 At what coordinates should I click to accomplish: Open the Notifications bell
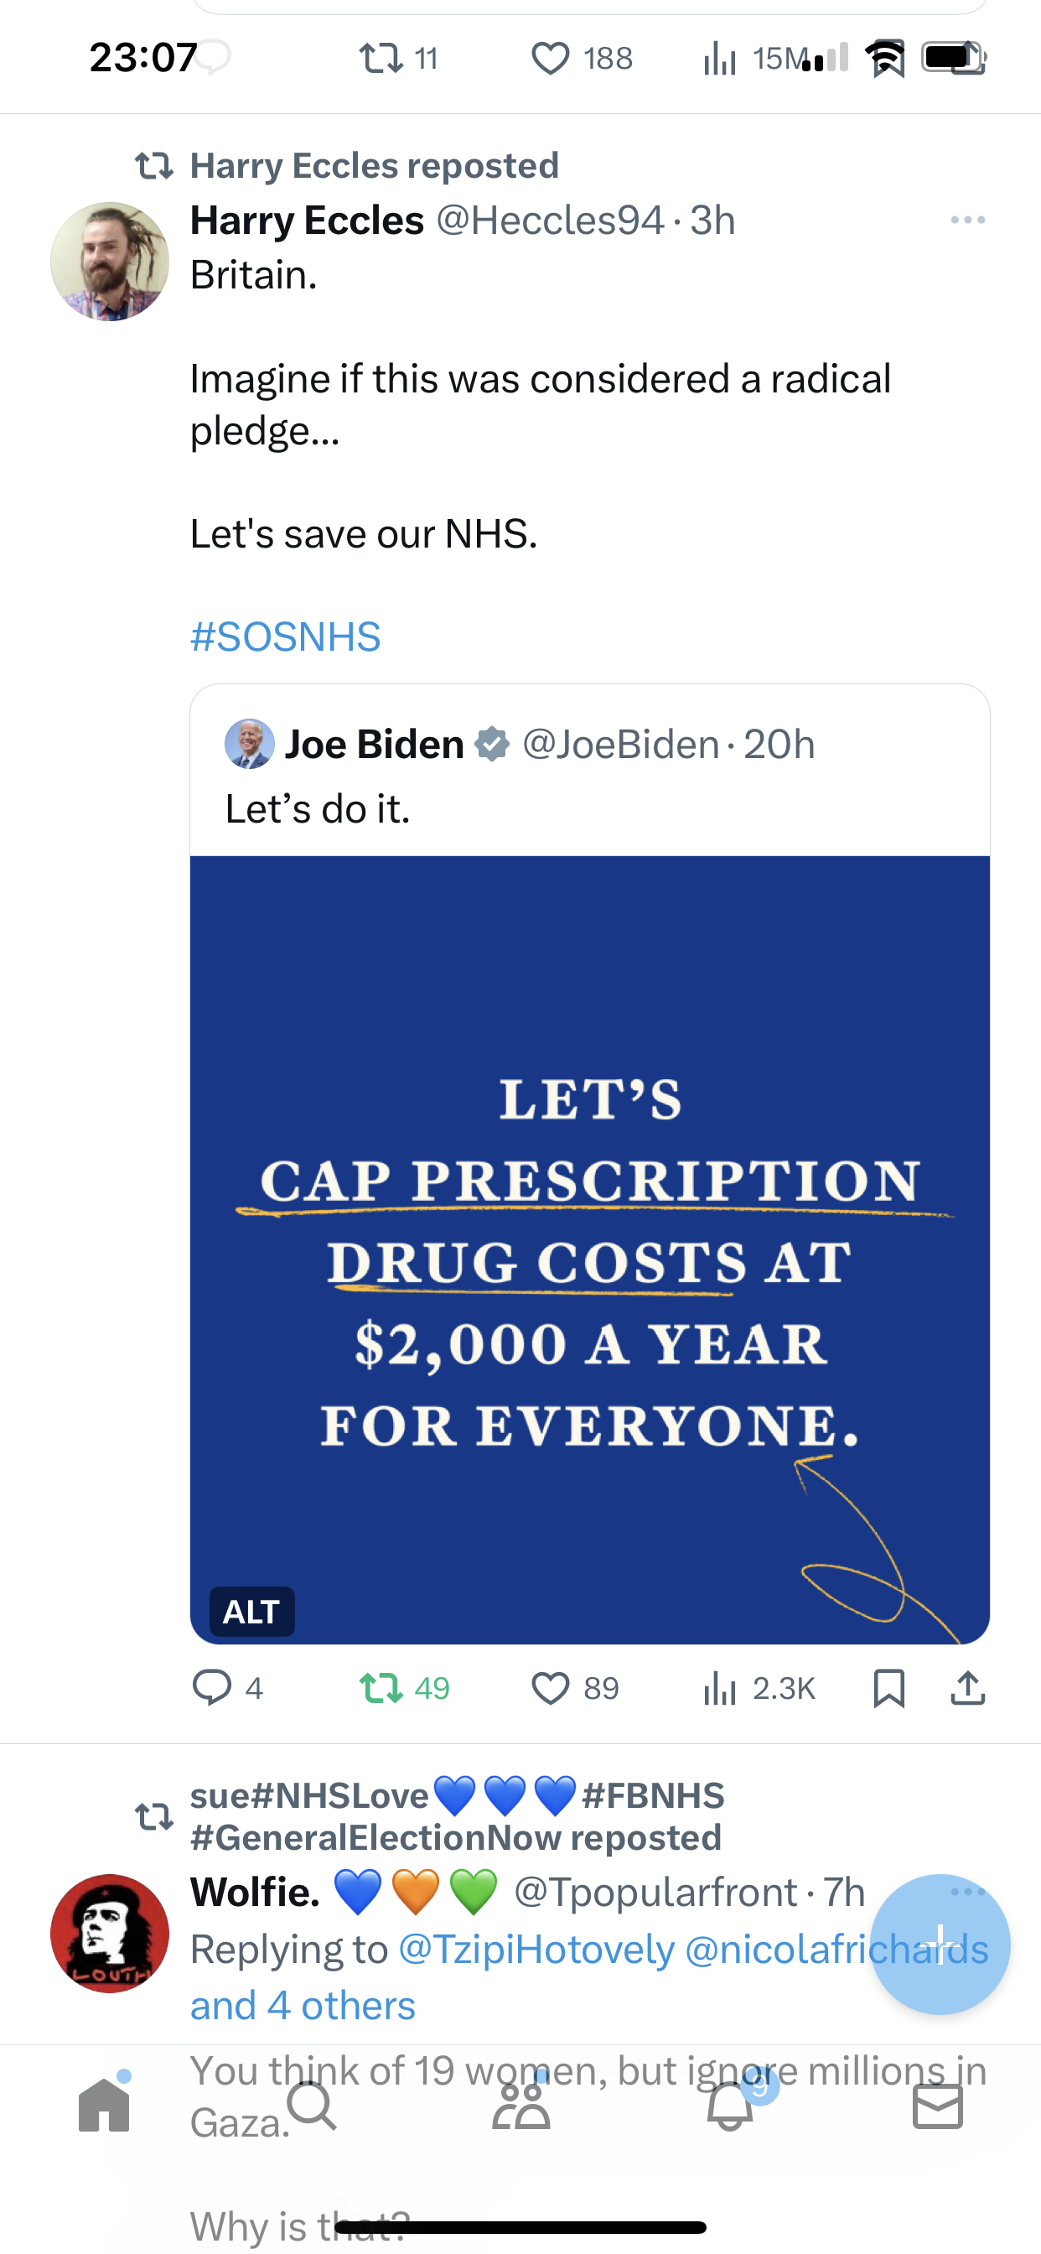(x=730, y=2104)
